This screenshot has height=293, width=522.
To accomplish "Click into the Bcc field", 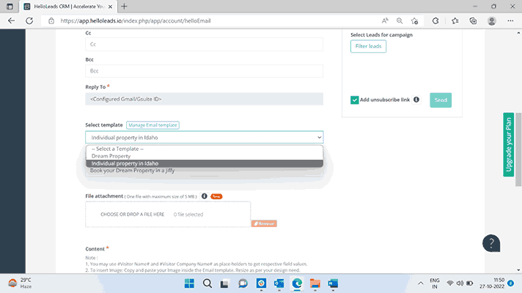I will coord(204,71).
